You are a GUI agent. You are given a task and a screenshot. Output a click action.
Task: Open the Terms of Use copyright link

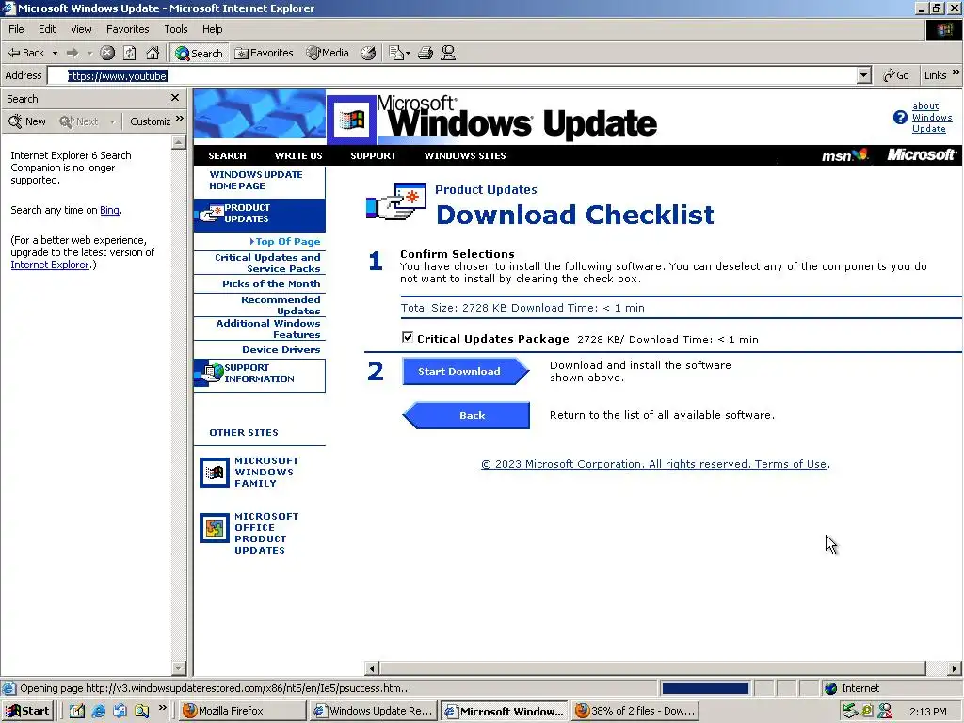coord(655,464)
